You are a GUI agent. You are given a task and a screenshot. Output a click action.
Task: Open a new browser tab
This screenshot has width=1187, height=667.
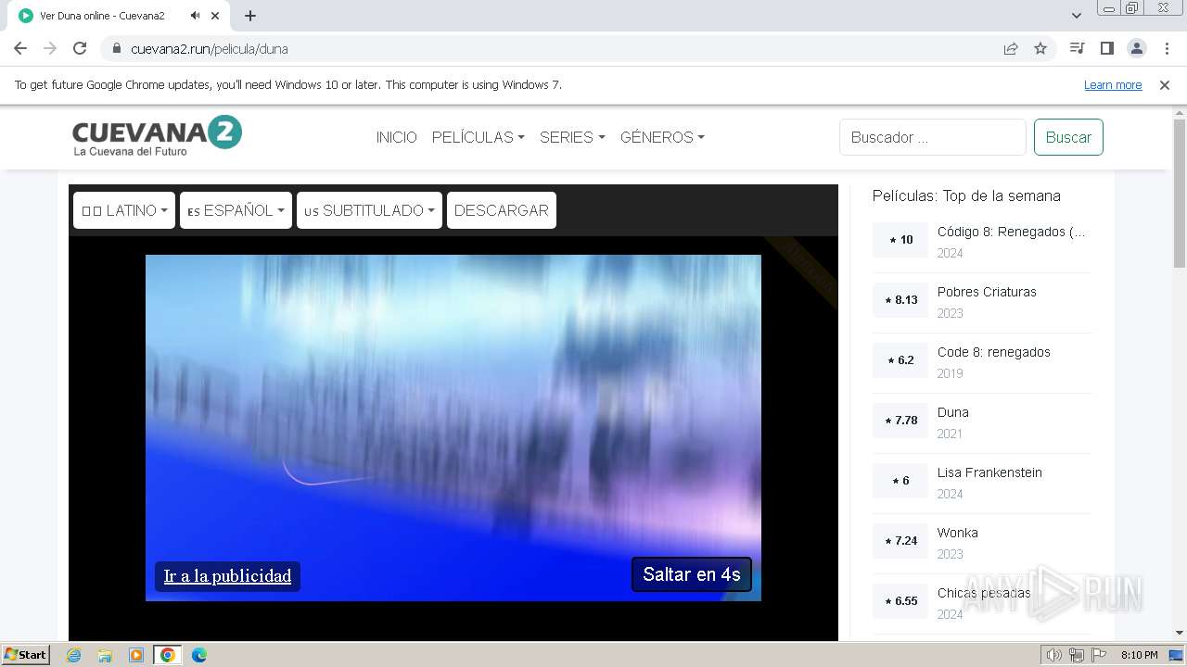[x=250, y=16]
